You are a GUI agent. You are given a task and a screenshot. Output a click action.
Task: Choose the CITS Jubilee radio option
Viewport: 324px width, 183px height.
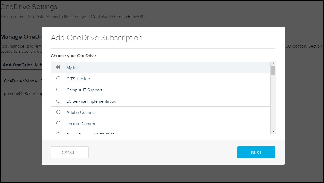[59, 78]
